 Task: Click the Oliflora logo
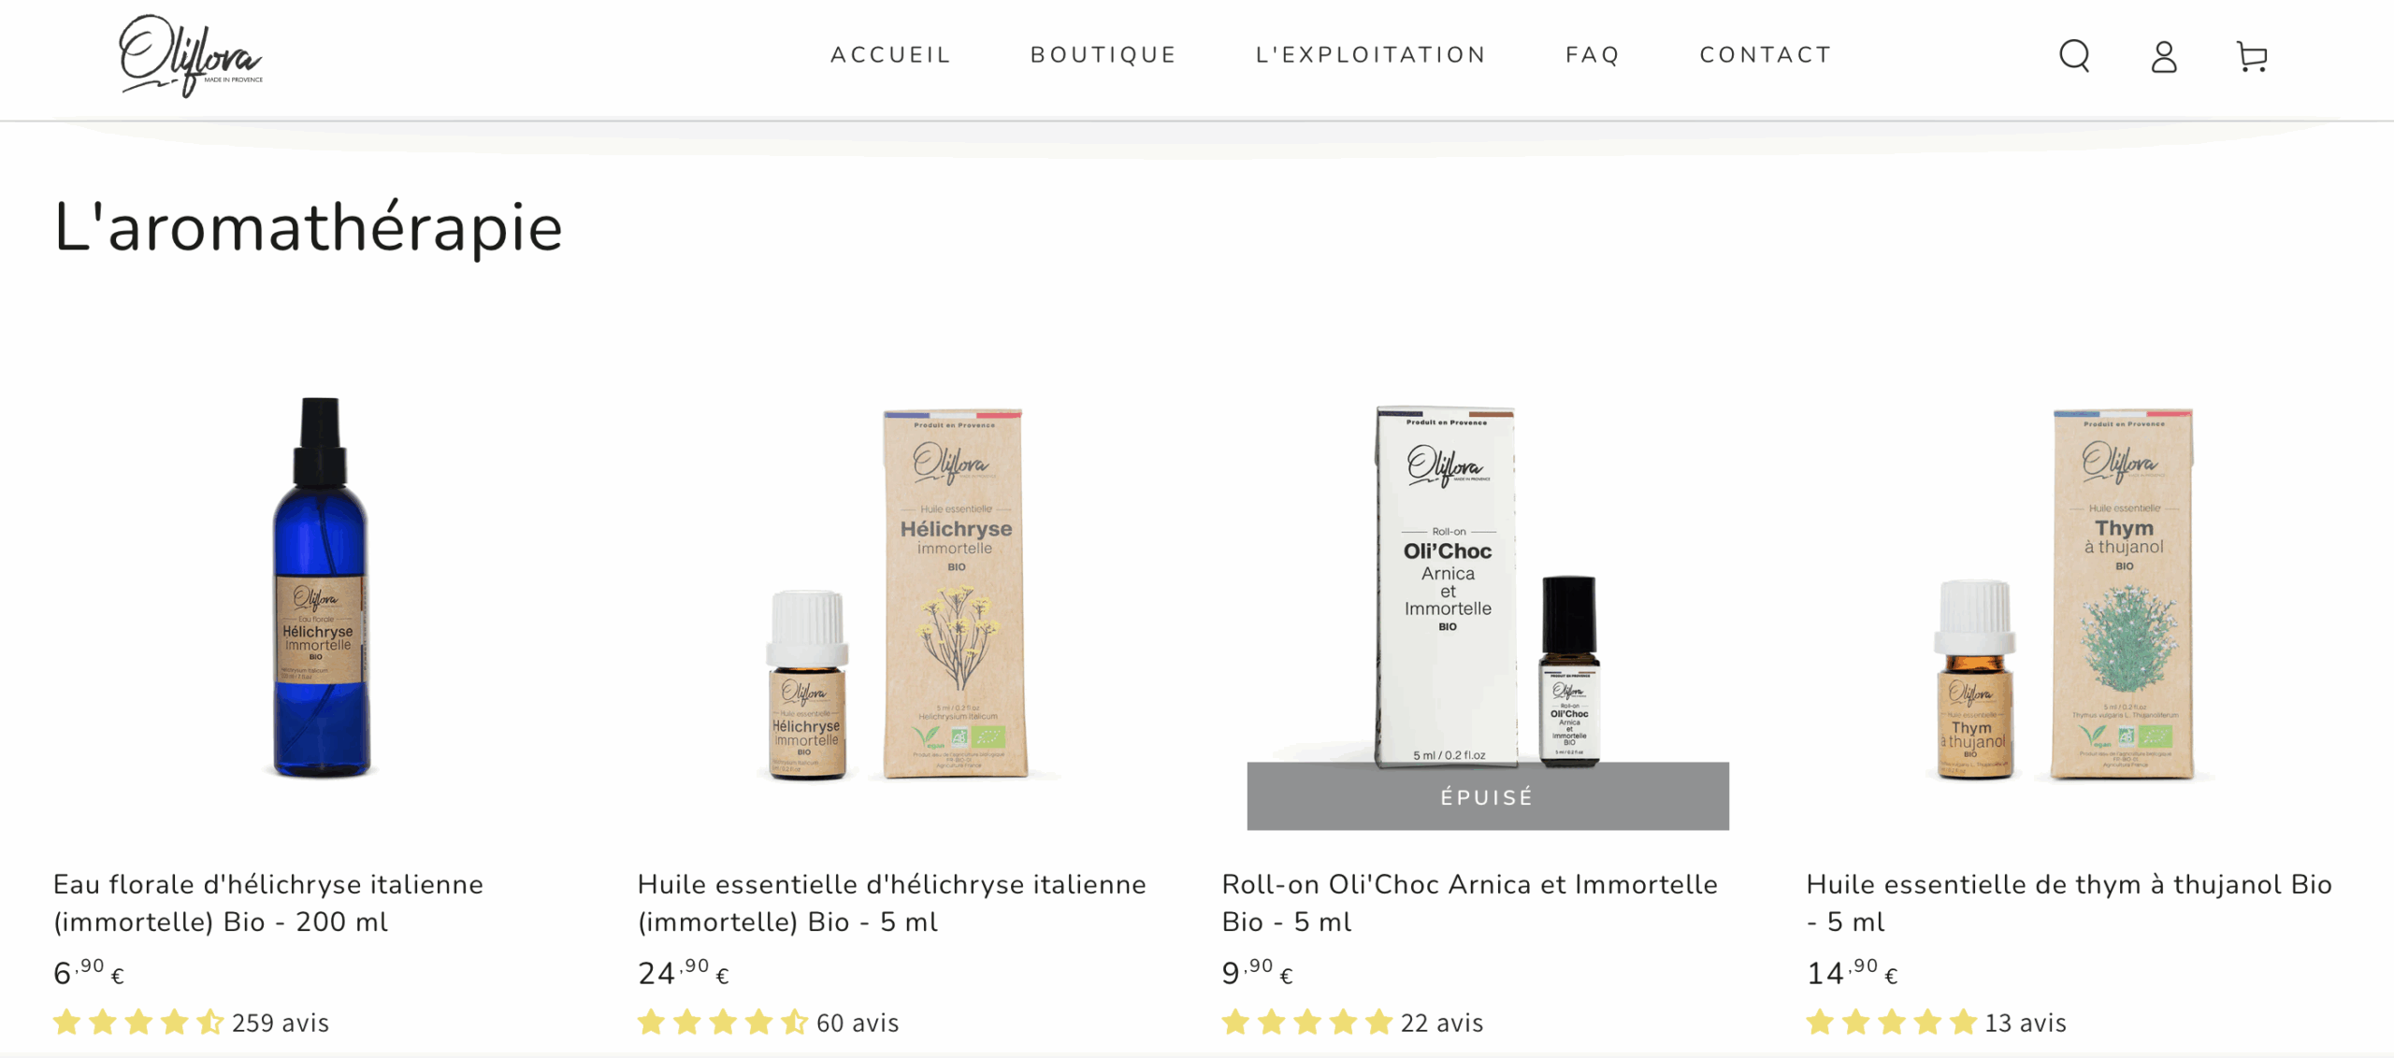coord(191,55)
